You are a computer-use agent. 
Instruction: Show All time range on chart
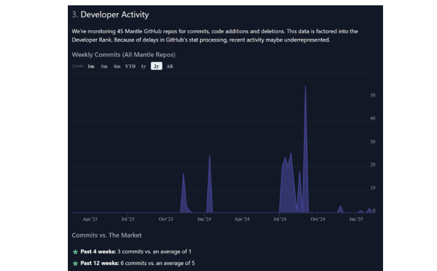coord(169,66)
